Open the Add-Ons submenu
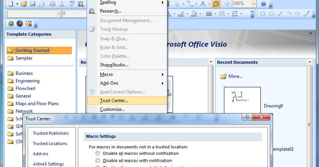This screenshot has height=167, width=319. point(127,83)
